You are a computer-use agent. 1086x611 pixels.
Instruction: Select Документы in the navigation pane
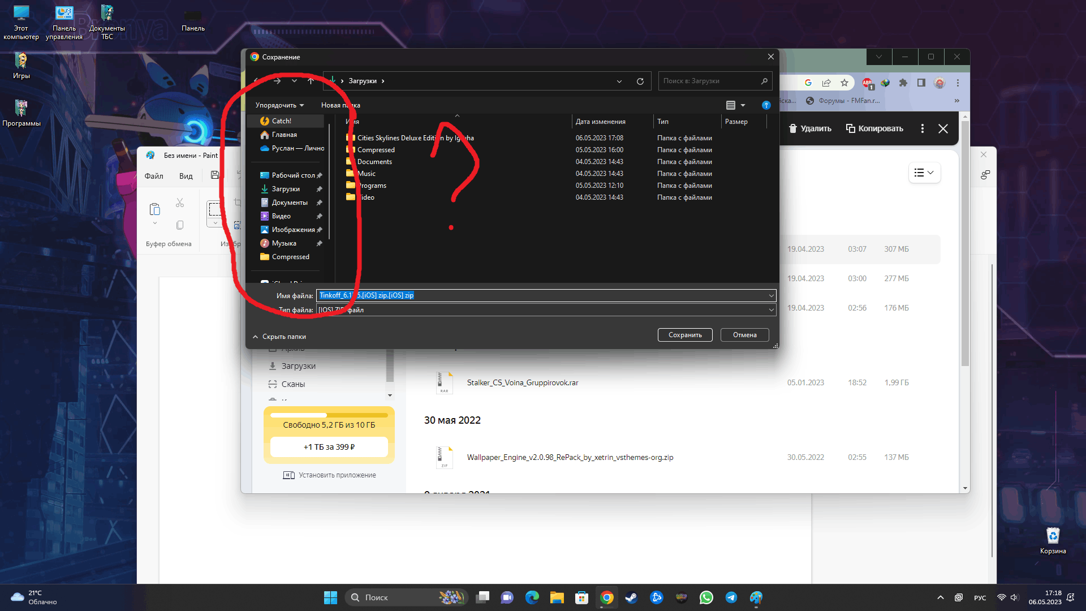coord(290,203)
